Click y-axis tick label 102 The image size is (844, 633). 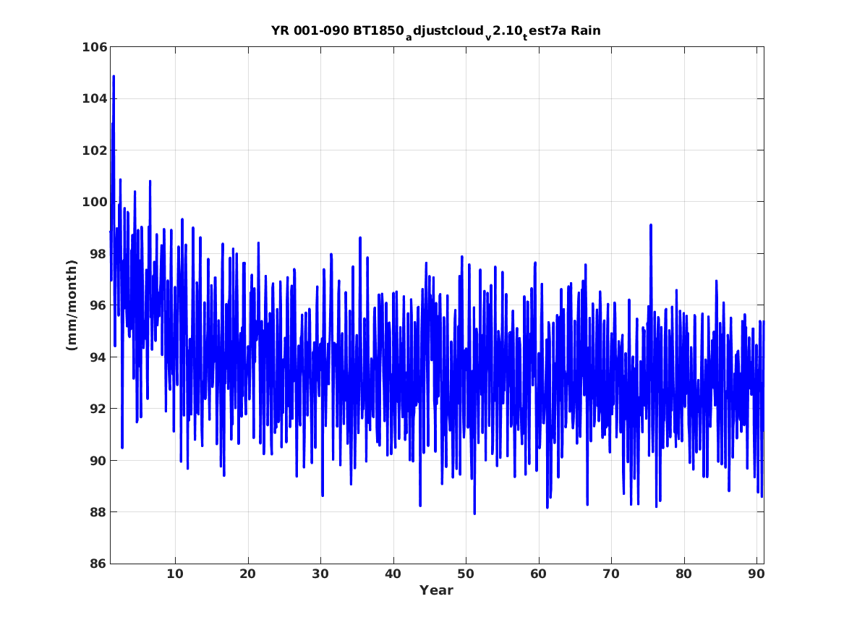95,150
